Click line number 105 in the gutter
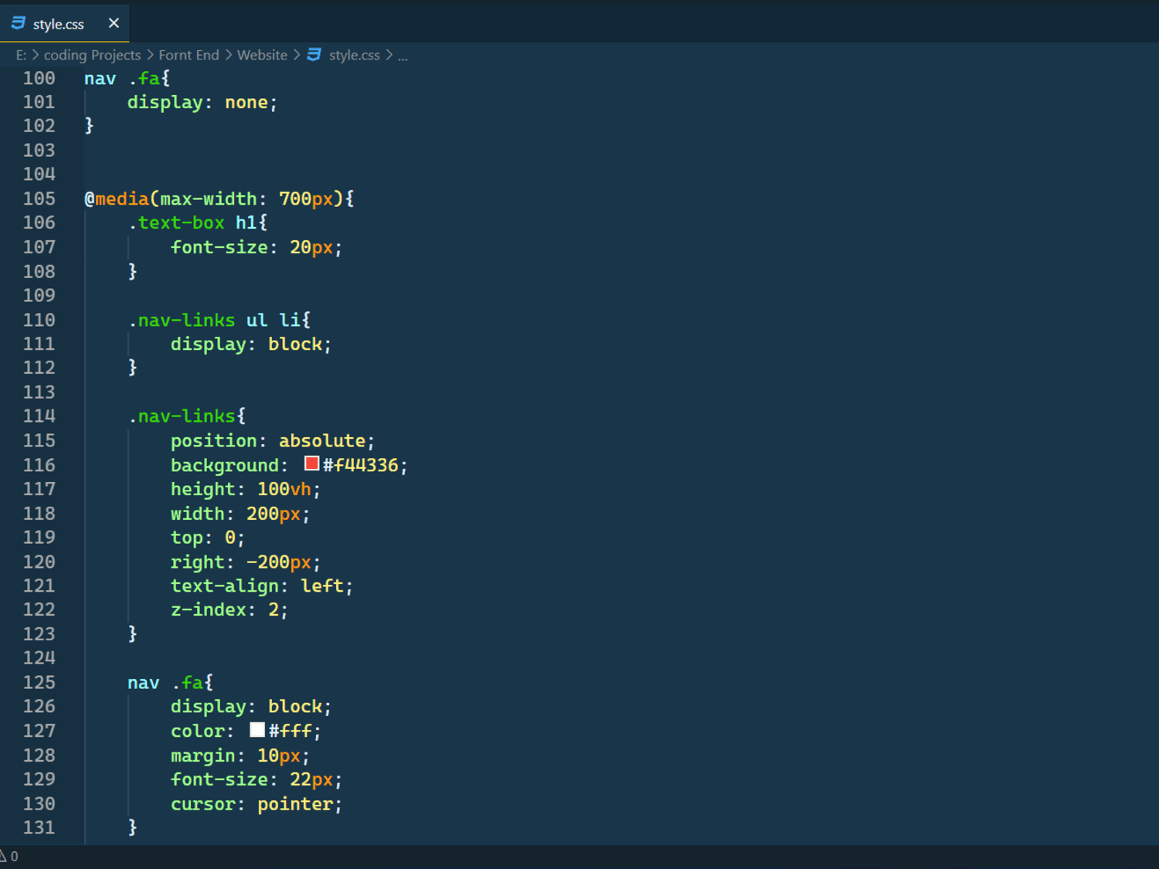The image size is (1159, 869). (x=39, y=199)
